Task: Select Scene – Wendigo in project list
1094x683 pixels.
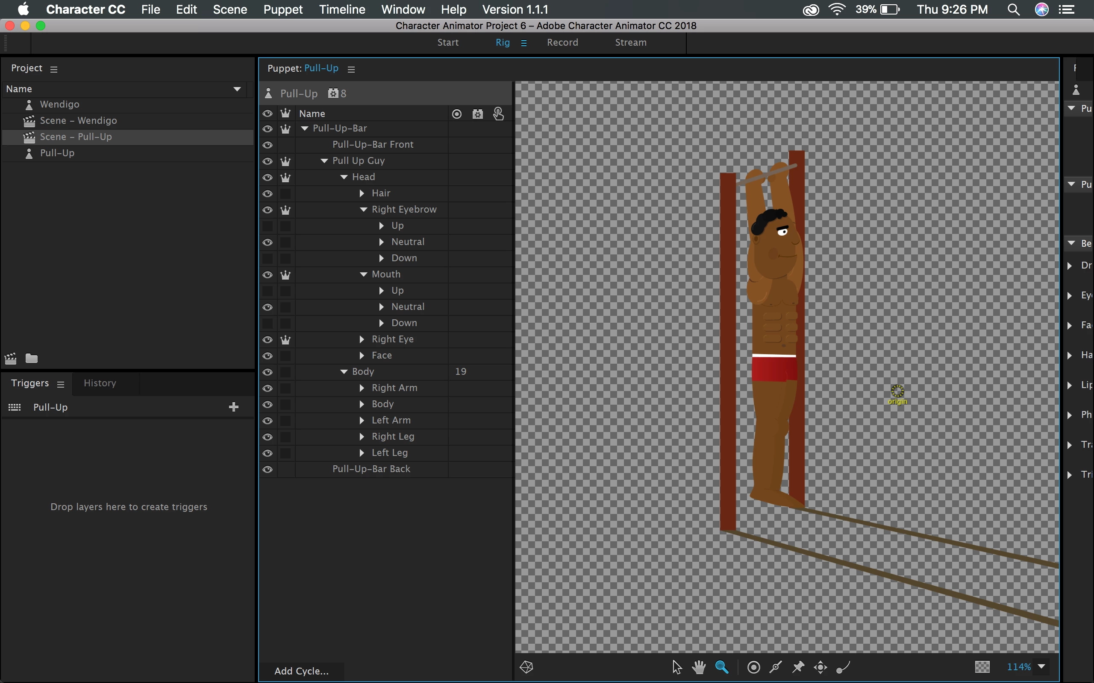Action: point(78,121)
